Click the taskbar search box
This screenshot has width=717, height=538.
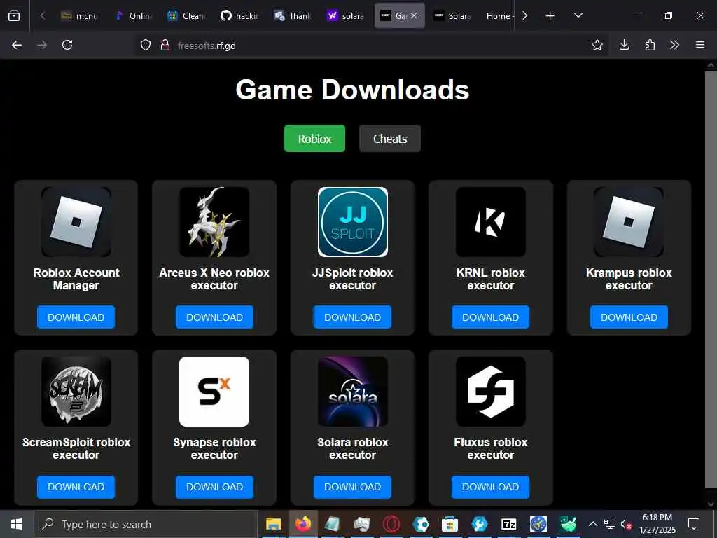[145, 524]
